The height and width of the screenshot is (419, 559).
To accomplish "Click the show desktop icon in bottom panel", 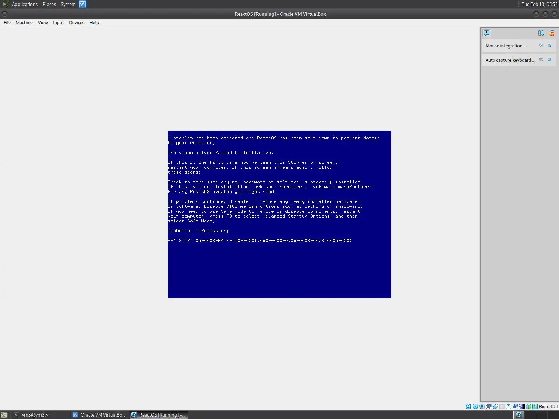I will pos(4,415).
